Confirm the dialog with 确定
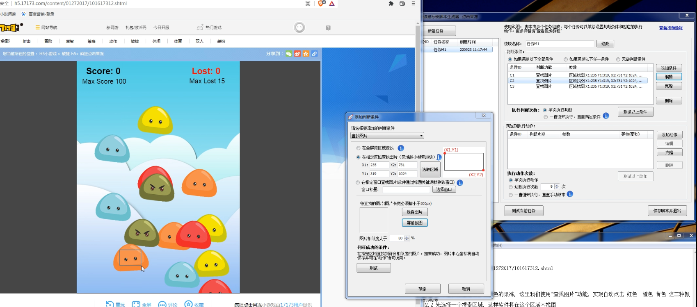 (x=423, y=289)
